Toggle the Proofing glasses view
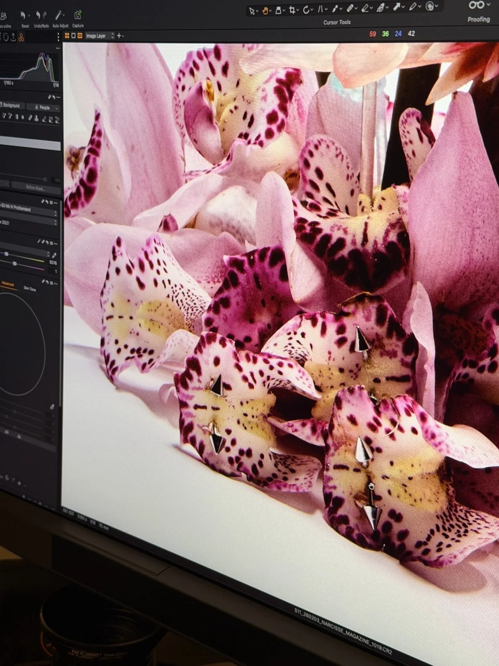499x666 pixels. [476, 5]
